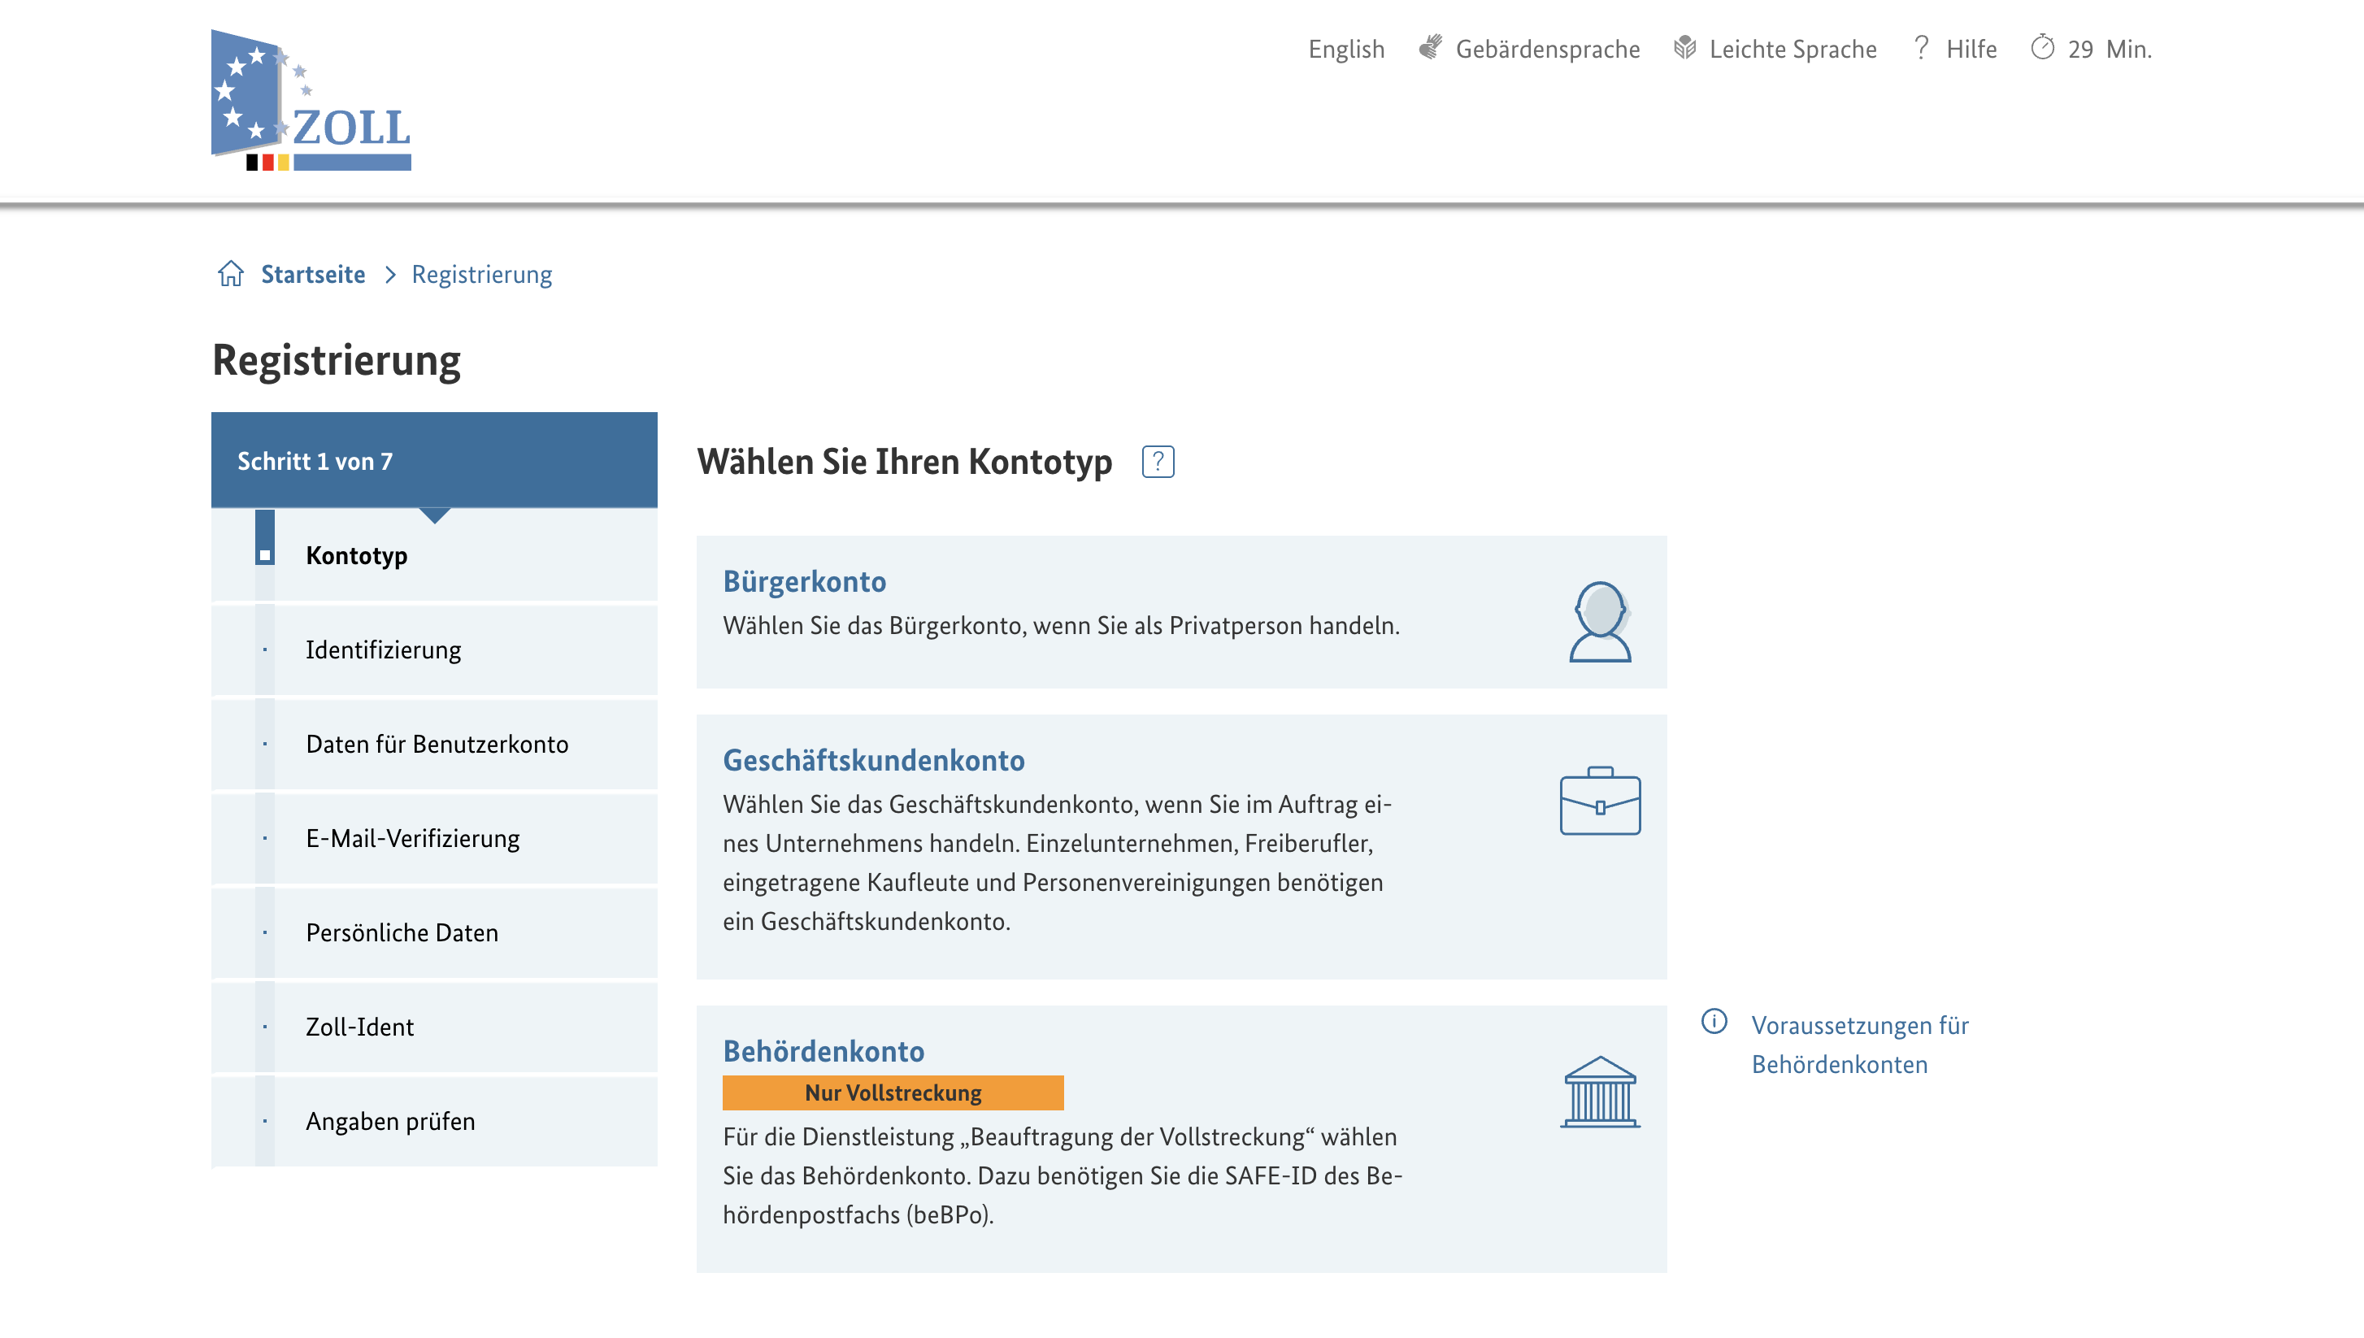
Task: Open the Startseite breadcrumb link
Action: tap(311, 273)
